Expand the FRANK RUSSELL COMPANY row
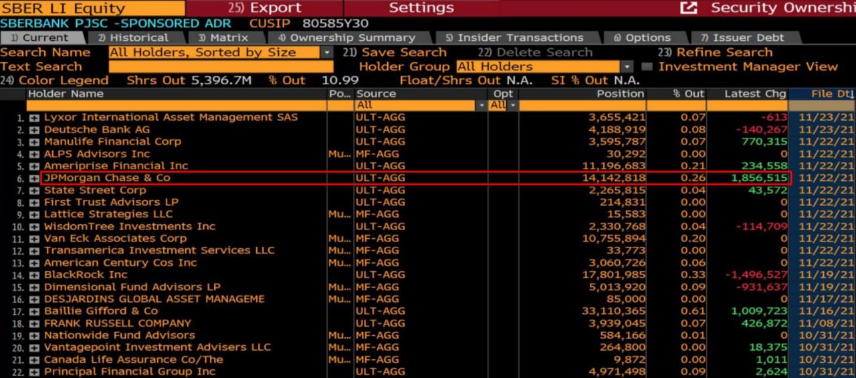The height and width of the screenshot is (378, 856). pos(34,323)
